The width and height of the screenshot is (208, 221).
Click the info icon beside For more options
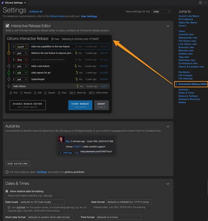7,172
